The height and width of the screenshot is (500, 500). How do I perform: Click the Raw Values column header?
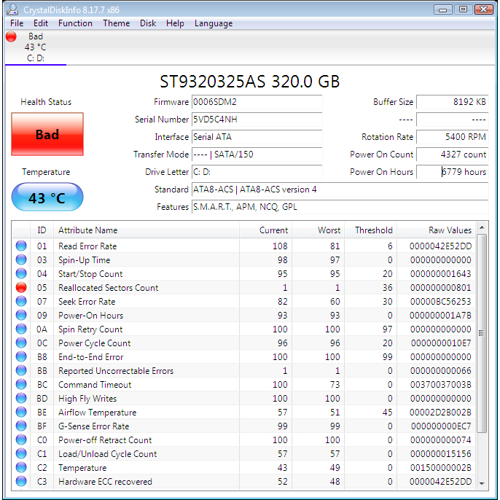436,230
